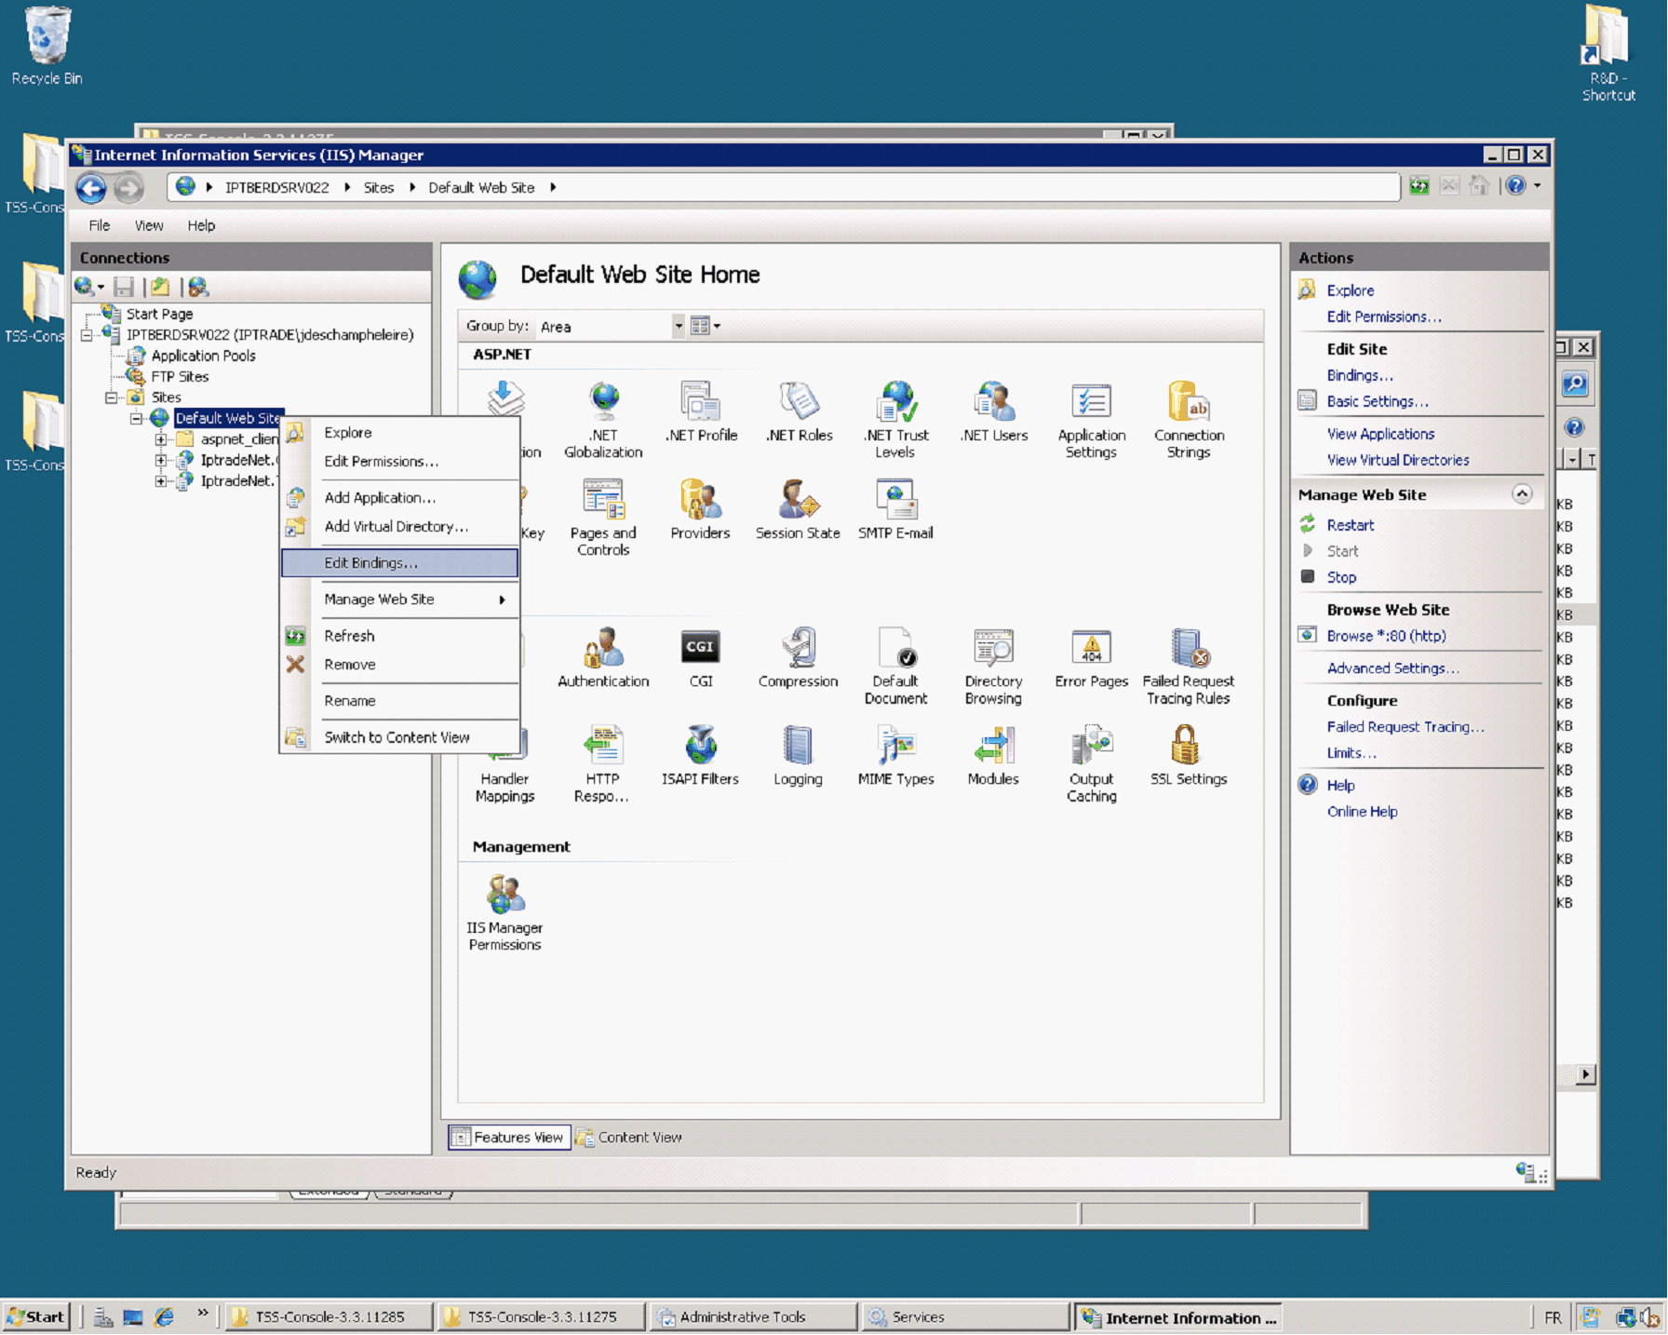Screen dimensions: 1668x1335
Task: Expand the IptradeNet tree node
Action: point(160,459)
